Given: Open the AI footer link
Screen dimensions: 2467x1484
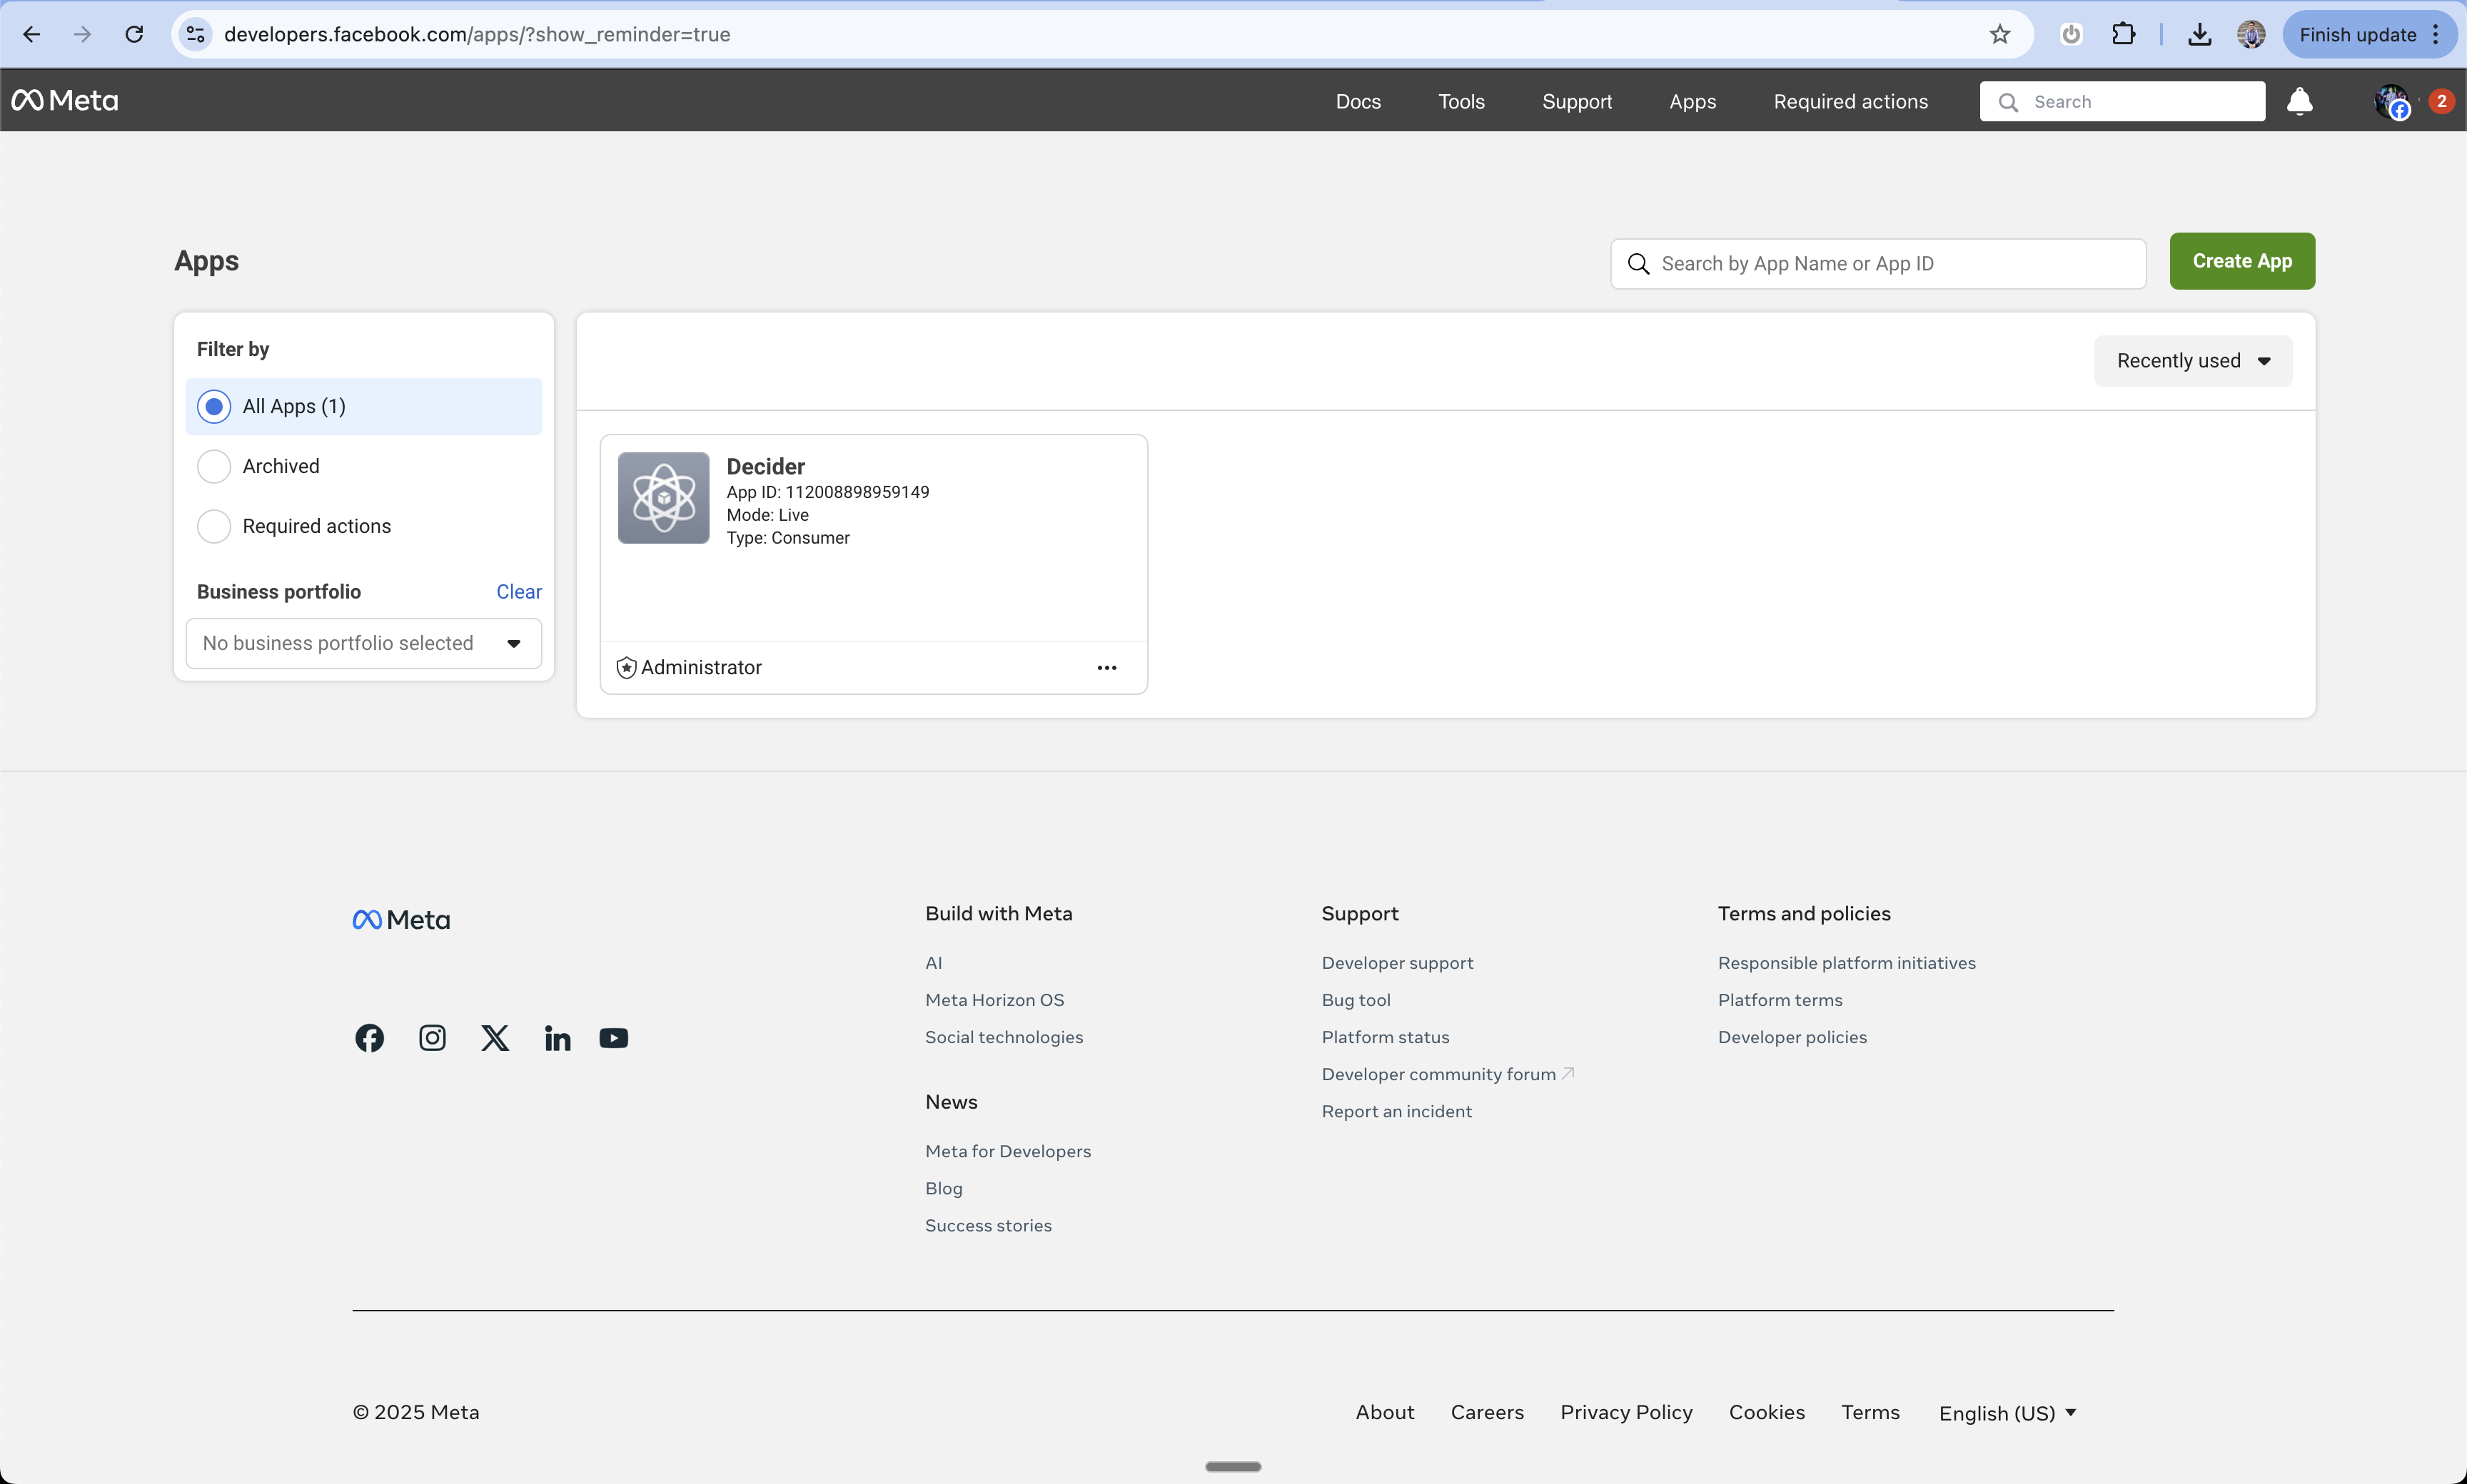Looking at the screenshot, I should pos(934,963).
